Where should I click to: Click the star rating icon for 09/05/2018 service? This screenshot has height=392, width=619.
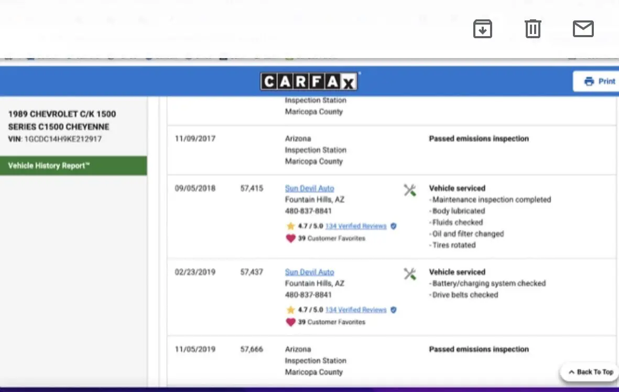pos(290,226)
